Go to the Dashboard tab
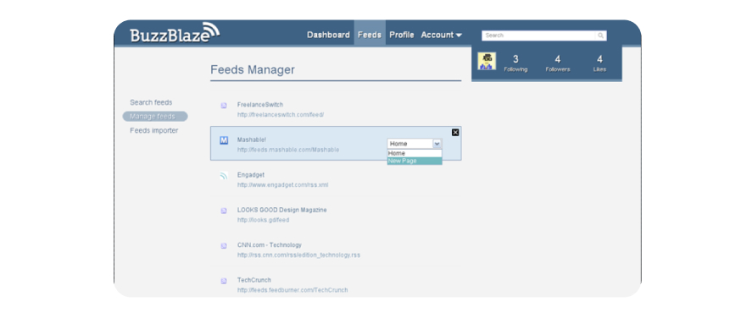Viewport: 730px width, 318px height. (x=328, y=35)
